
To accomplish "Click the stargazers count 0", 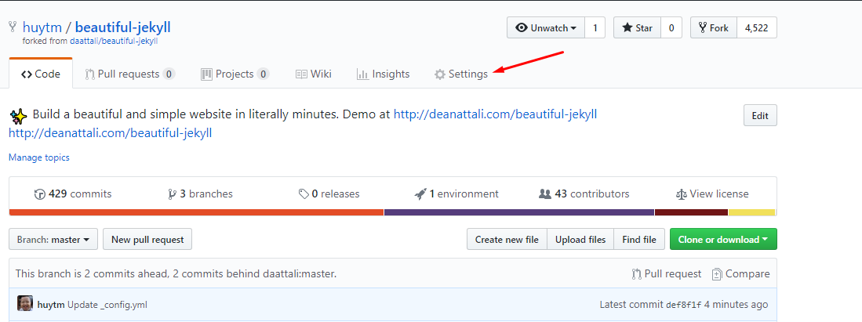I will pyautogui.click(x=671, y=27).
